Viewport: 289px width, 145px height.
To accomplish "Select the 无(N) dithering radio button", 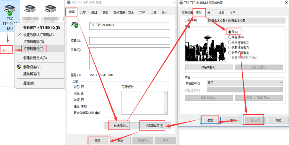I will pyautogui.click(x=230, y=32).
